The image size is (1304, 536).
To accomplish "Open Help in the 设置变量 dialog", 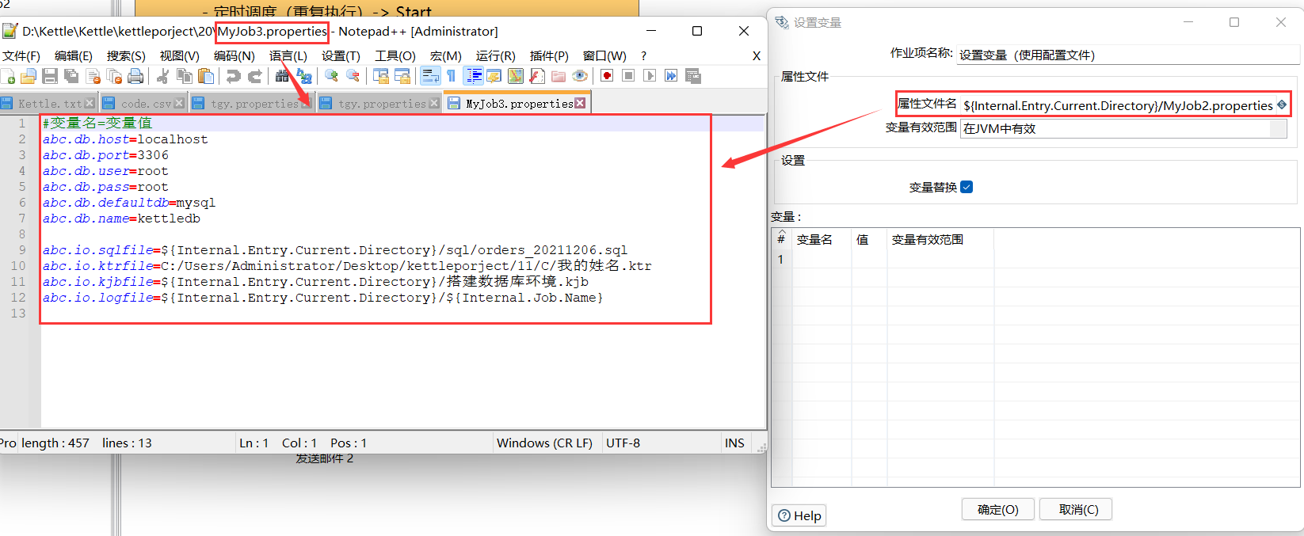I will (799, 515).
